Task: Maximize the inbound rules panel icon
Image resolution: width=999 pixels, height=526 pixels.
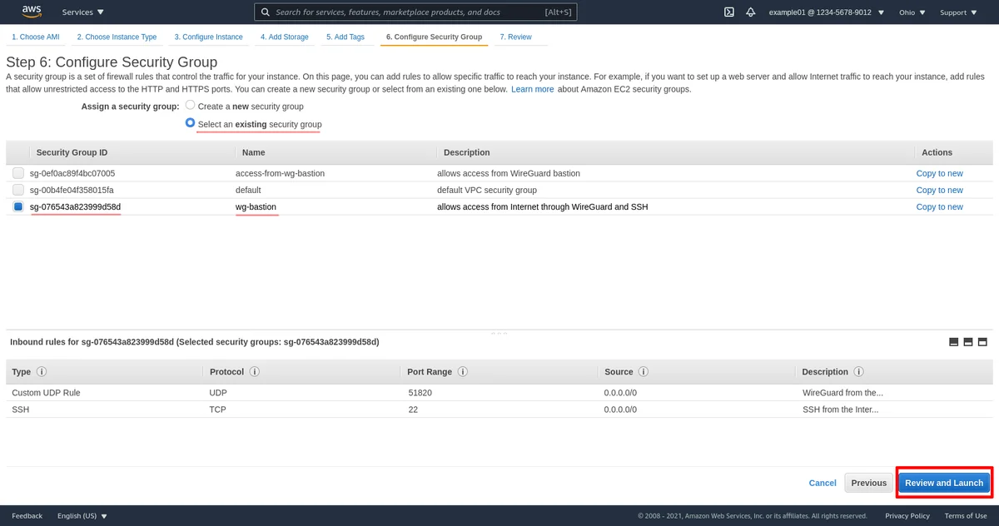Action: [982, 342]
